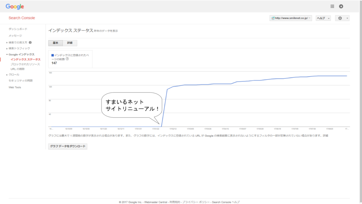Open Web Tools in sidebar
The image size is (362, 204).
coord(15,87)
